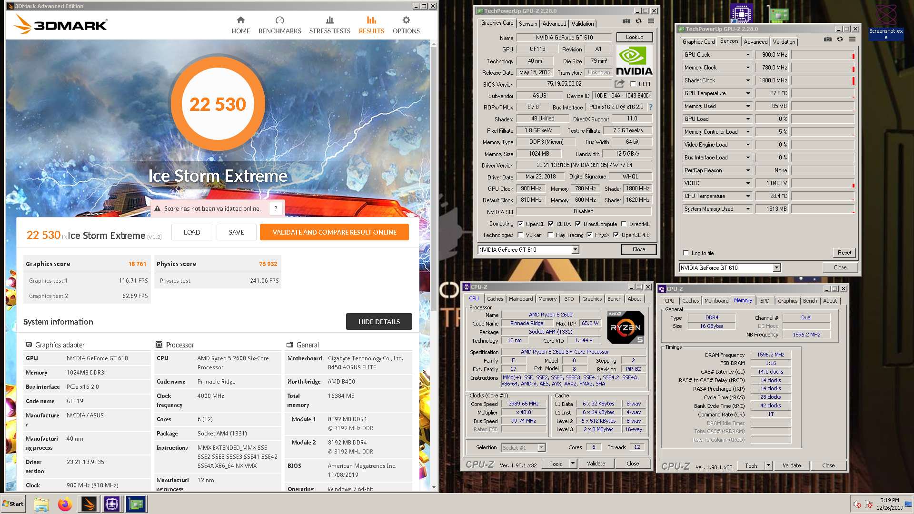This screenshot has width=914, height=514.
Task: Toggle the UEFI checkbox
Action: 633,84
